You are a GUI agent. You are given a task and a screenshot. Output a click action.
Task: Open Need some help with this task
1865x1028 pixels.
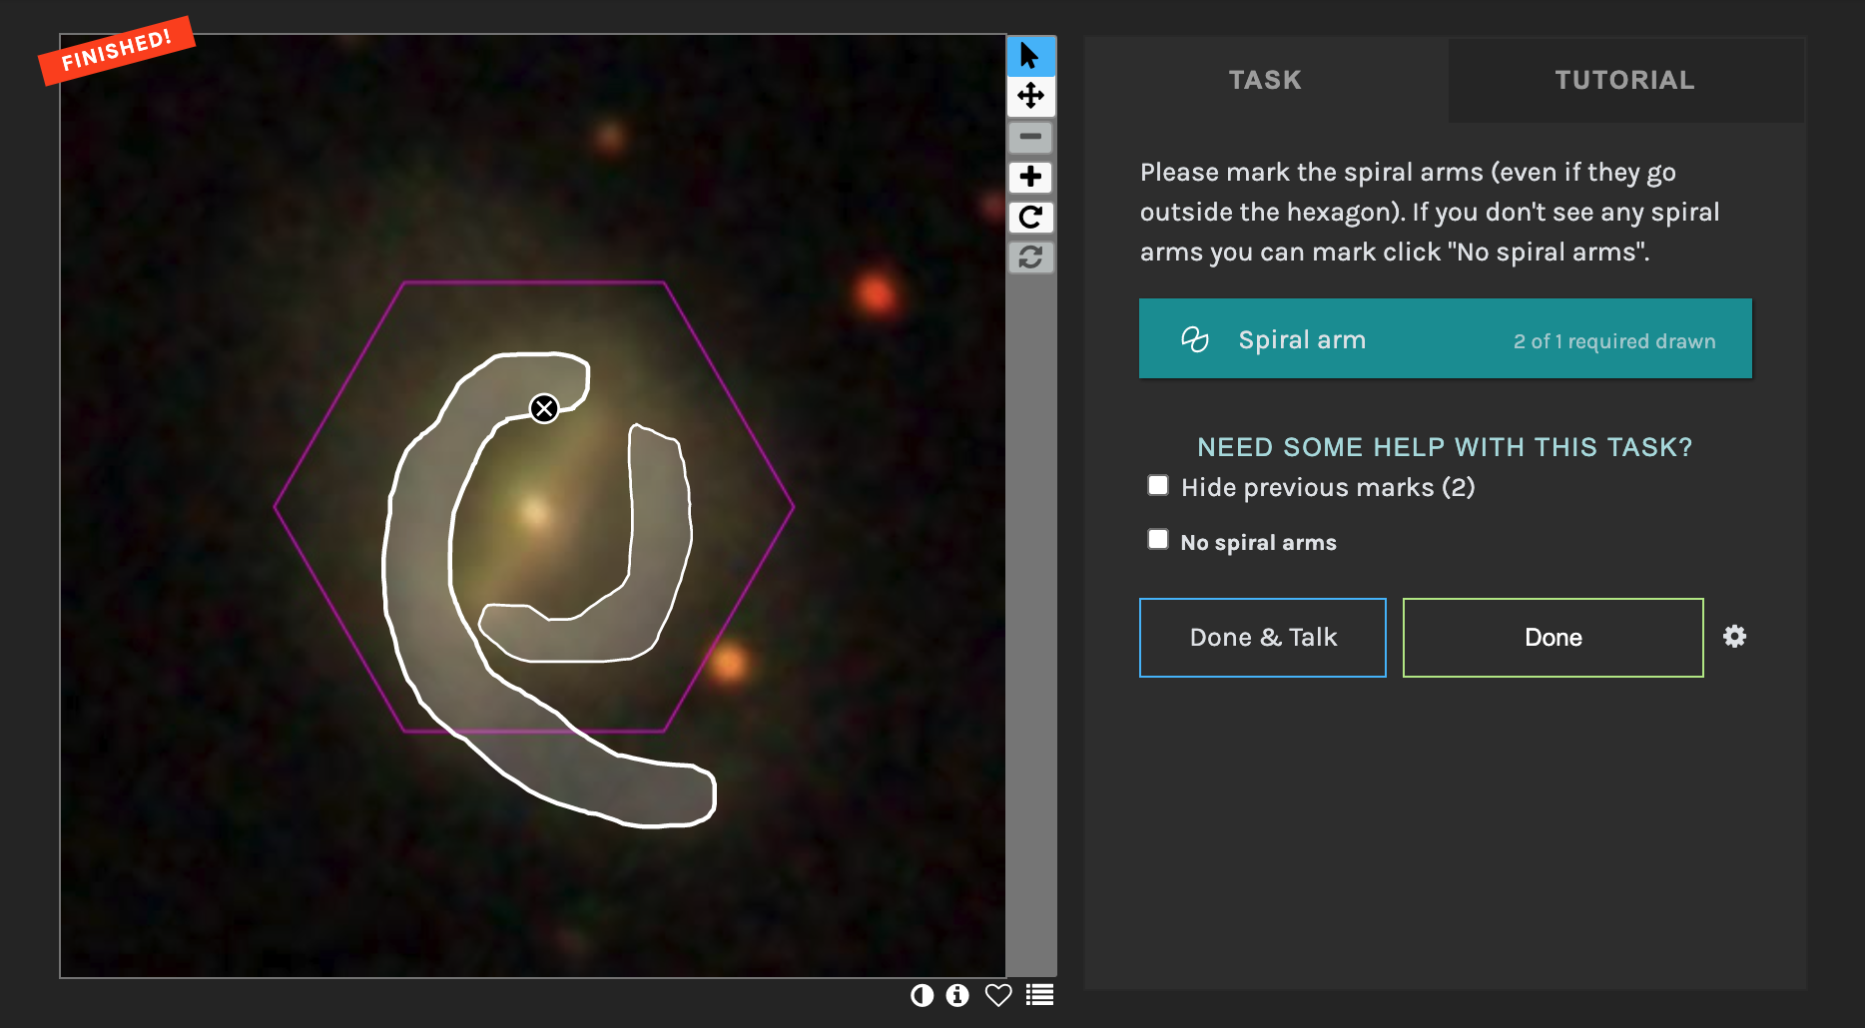(1445, 447)
